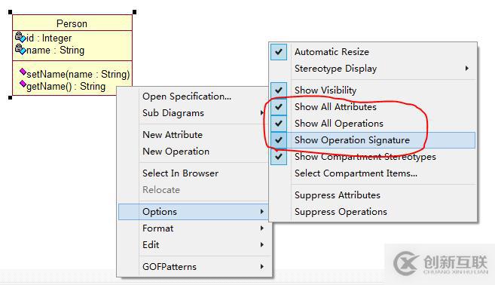Click the public operation icon beside setName

[x=23, y=72]
